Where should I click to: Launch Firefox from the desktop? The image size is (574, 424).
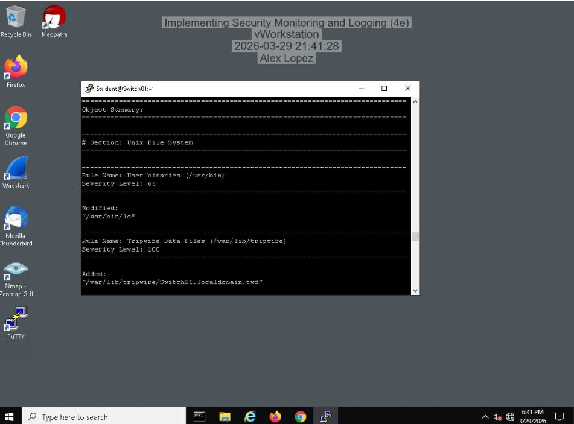(15, 66)
